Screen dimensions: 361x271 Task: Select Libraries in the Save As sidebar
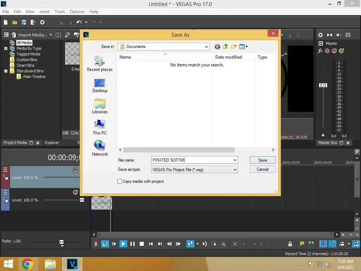coord(100,106)
